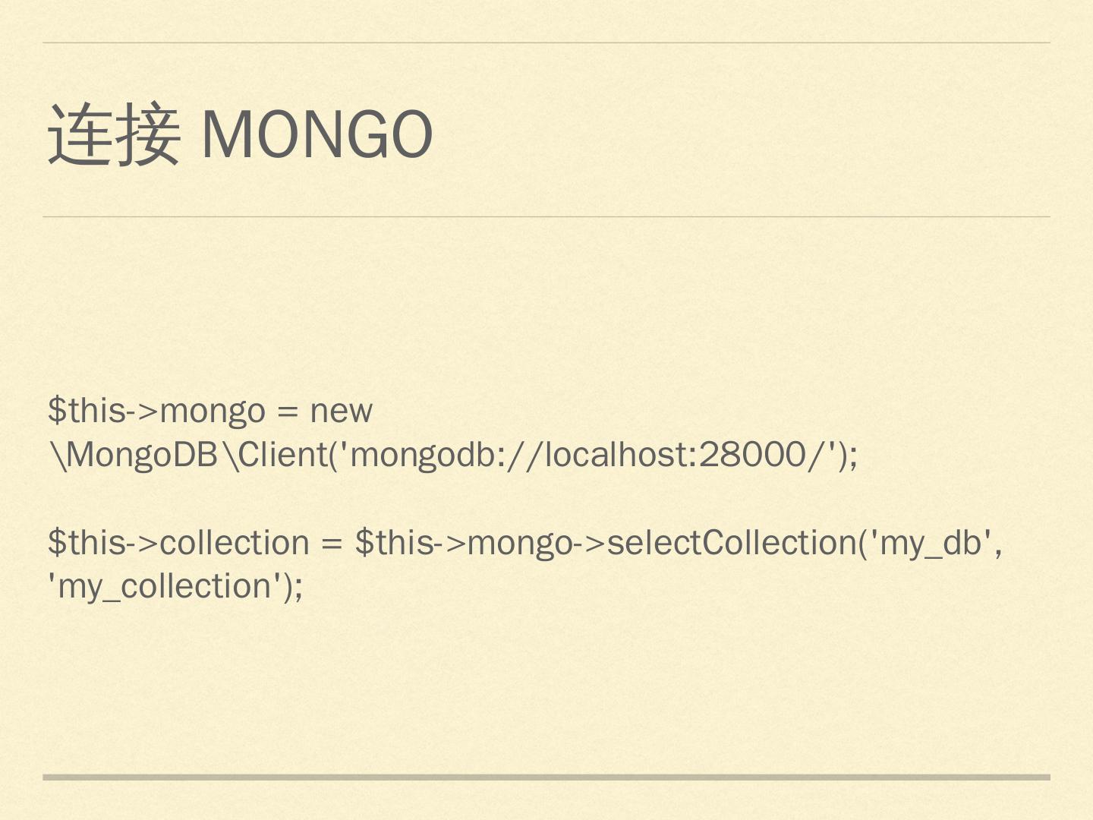Click the thin line above the title
Image resolution: width=1093 pixels, height=820 pixels.
(x=546, y=43)
